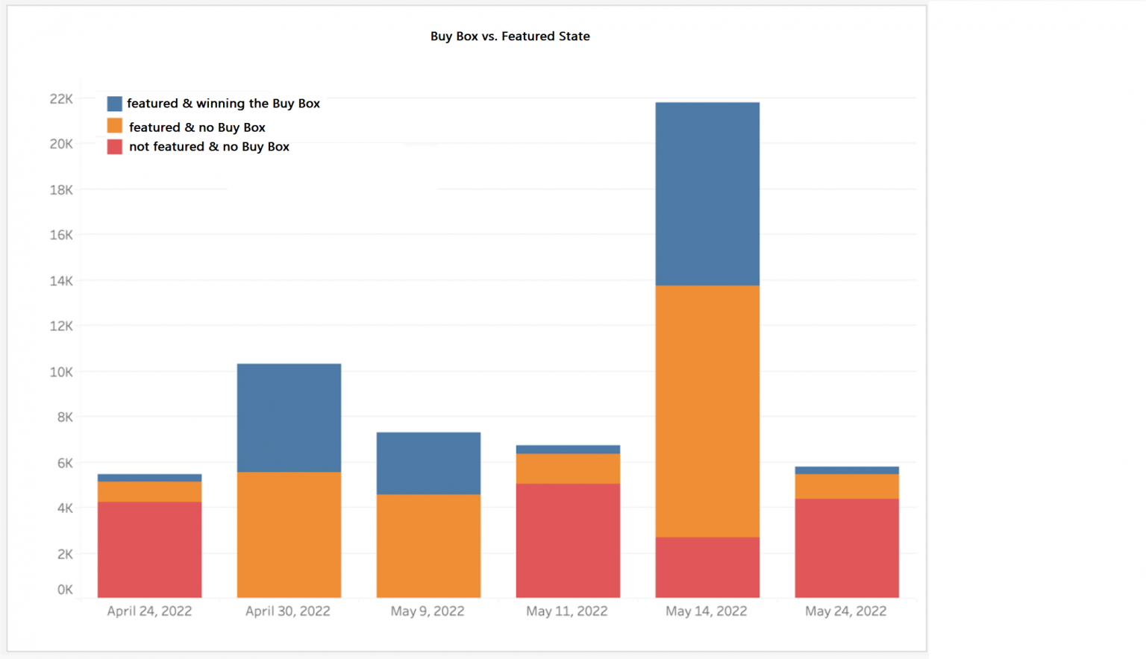Click the orange bar segment for April 30, 2022

pos(289,535)
